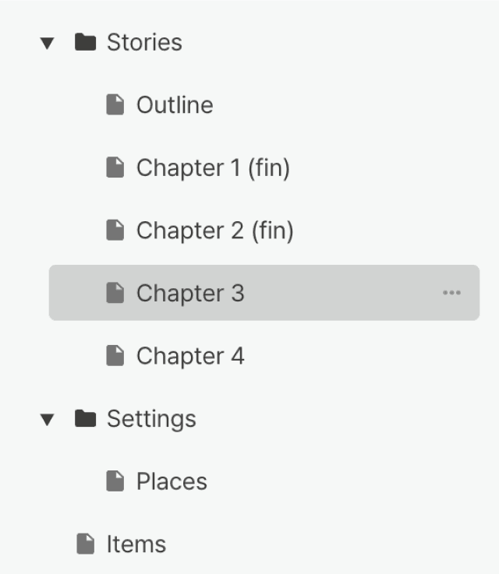Select the Stories folder label
Image resolution: width=499 pixels, height=574 pixels.
[x=144, y=42]
